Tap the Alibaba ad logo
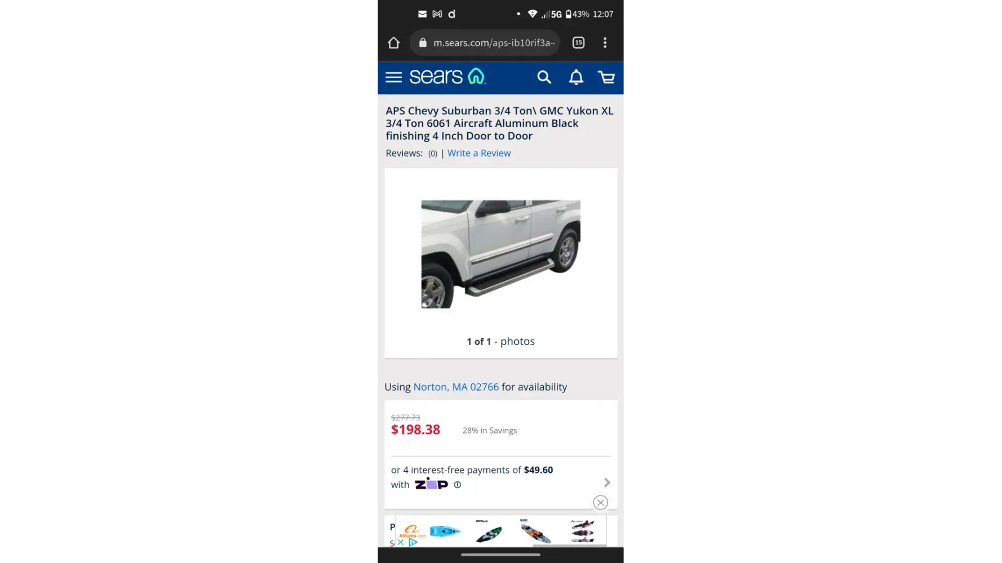This screenshot has height=563, width=1002. point(412,531)
